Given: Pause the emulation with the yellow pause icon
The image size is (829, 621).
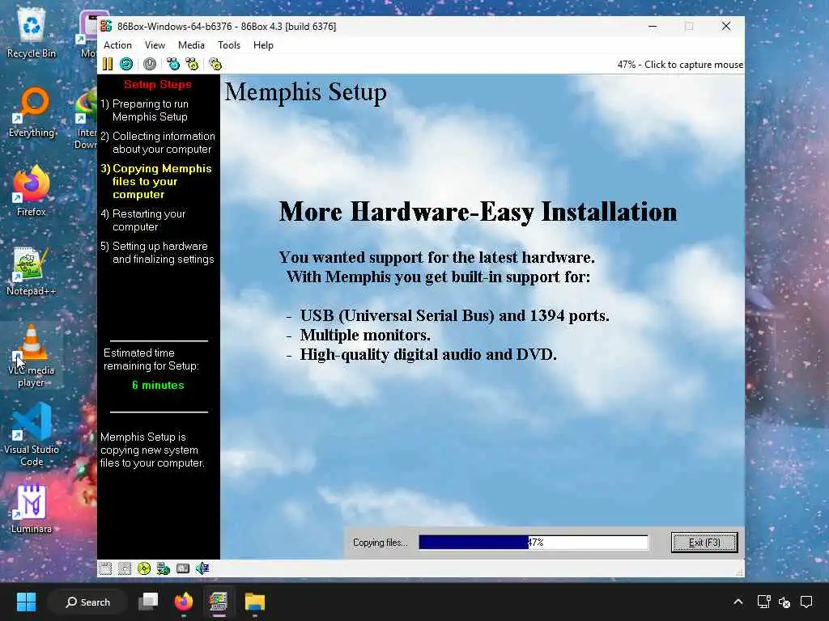Looking at the screenshot, I should 108,65.
